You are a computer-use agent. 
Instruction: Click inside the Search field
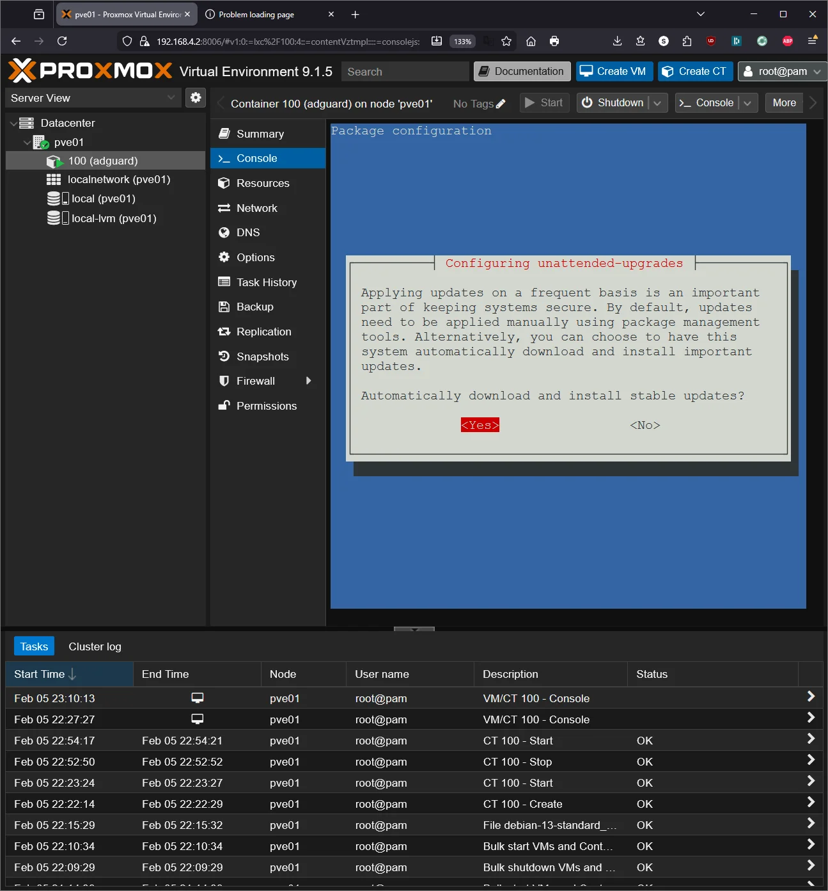tap(404, 71)
